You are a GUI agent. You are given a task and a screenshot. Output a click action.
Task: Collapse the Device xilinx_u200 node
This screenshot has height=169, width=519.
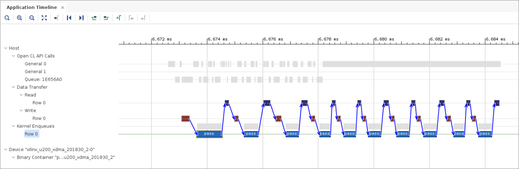pyautogui.click(x=5, y=149)
